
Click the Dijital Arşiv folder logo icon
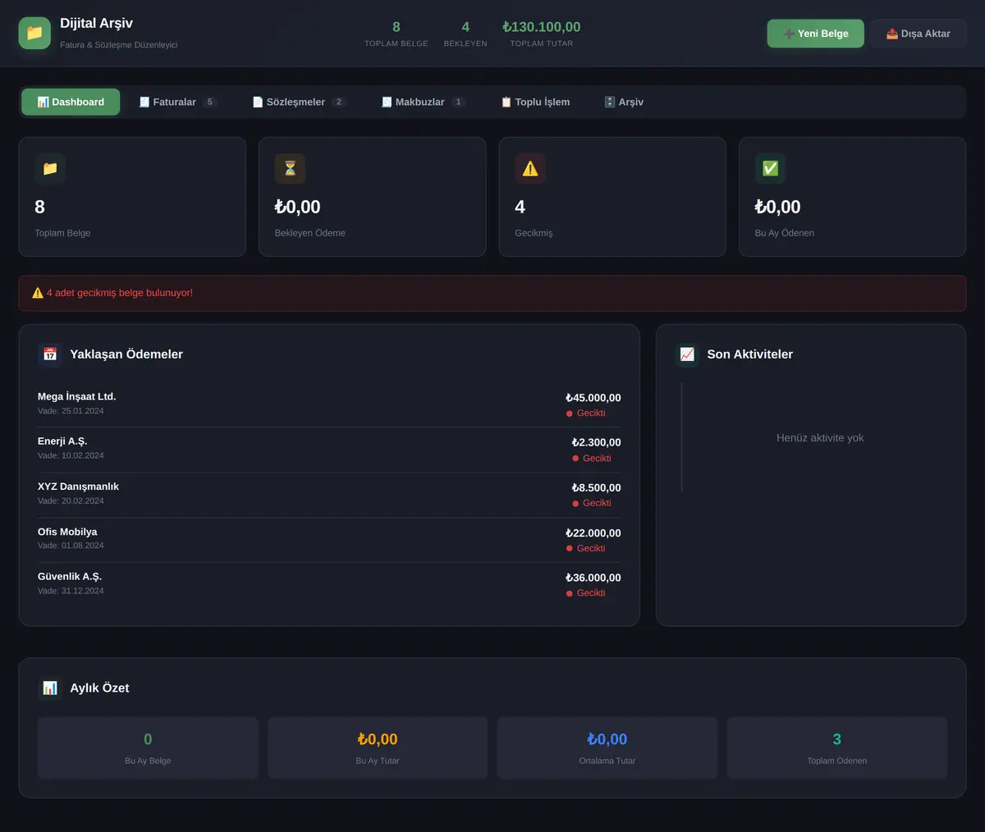(34, 33)
